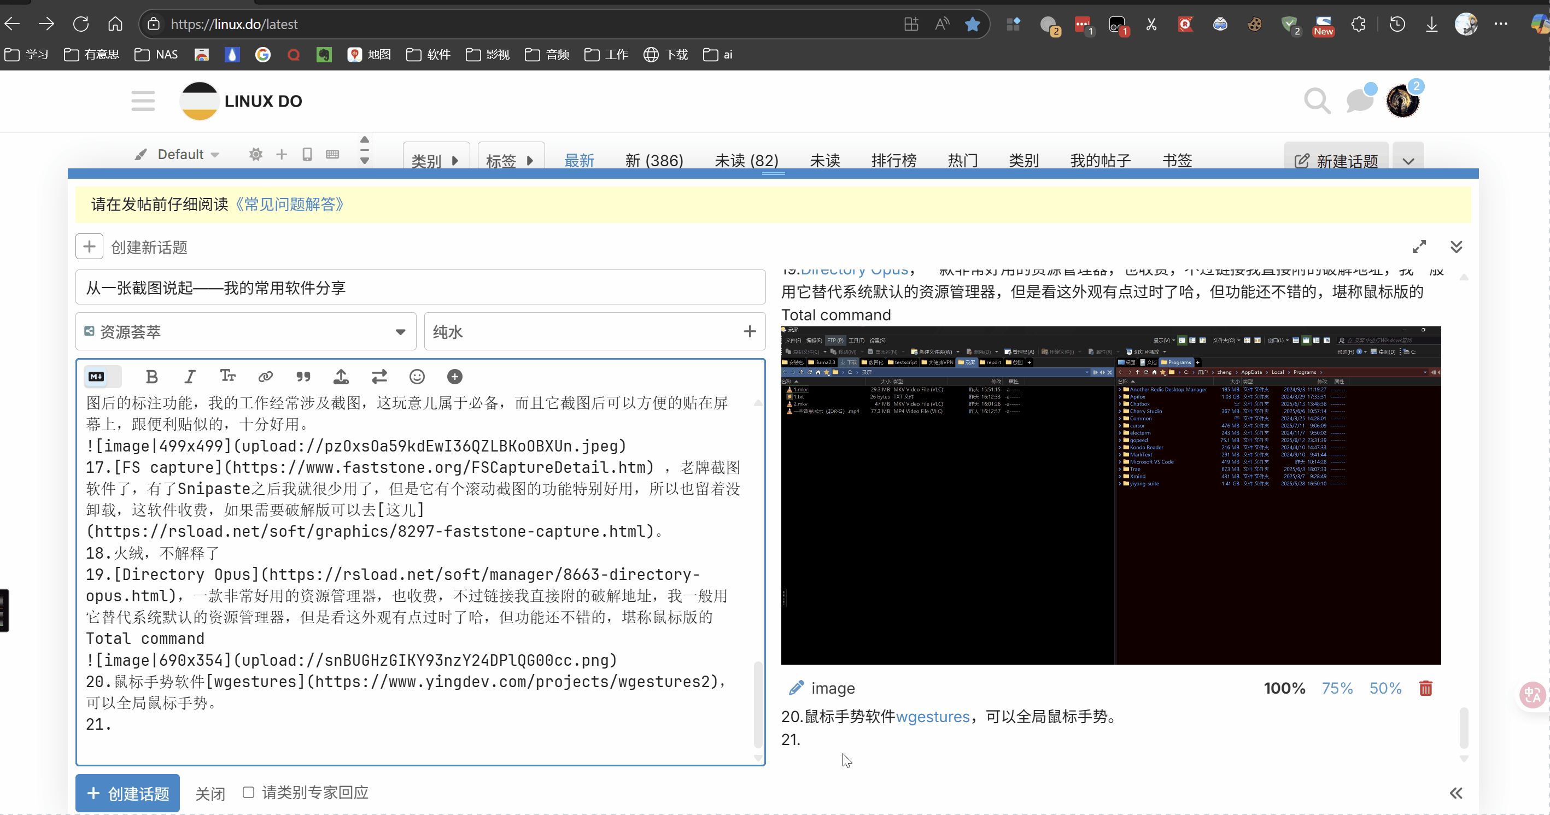Click the 创建话题 submit button
Viewport: 1550px width, 815px height.
click(x=127, y=793)
